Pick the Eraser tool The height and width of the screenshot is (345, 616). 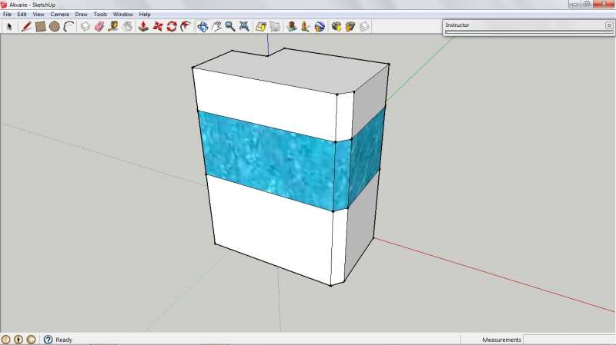[x=99, y=26]
